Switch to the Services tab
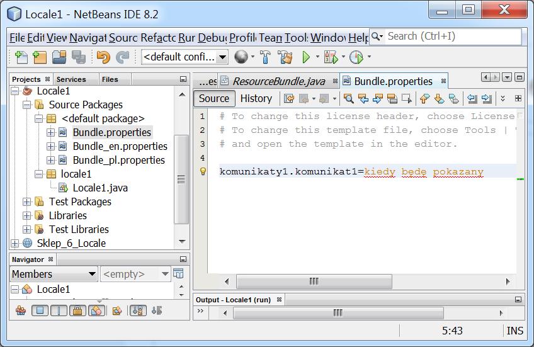Screen dimensions: 534x347 click(71, 79)
